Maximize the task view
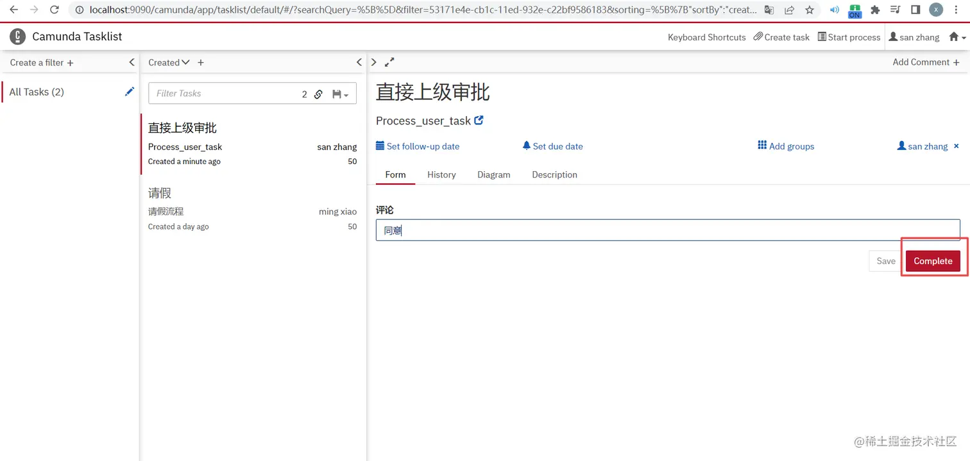The height and width of the screenshot is (461, 970). tap(389, 62)
